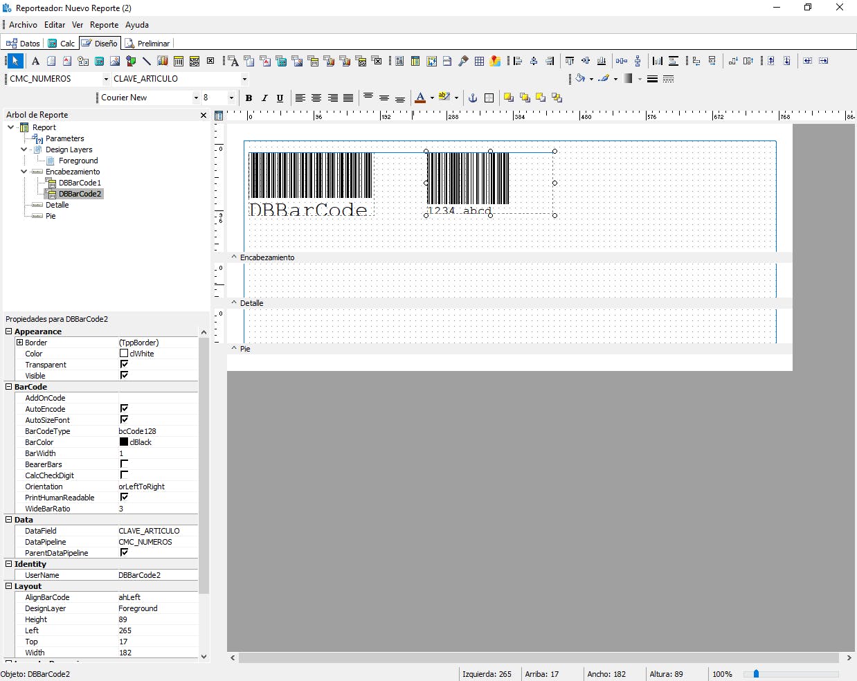Click the Bold formatting icon
The height and width of the screenshot is (681, 857).
point(249,98)
